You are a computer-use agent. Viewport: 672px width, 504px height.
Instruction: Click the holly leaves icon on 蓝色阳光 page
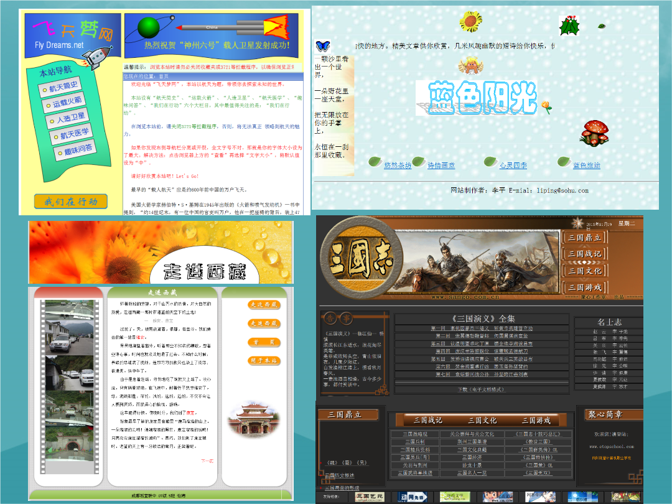[x=569, y=26]
